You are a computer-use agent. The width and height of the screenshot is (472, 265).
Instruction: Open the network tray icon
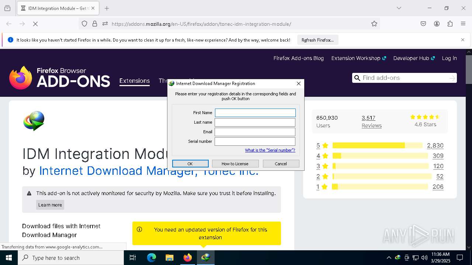pos(416,258)
